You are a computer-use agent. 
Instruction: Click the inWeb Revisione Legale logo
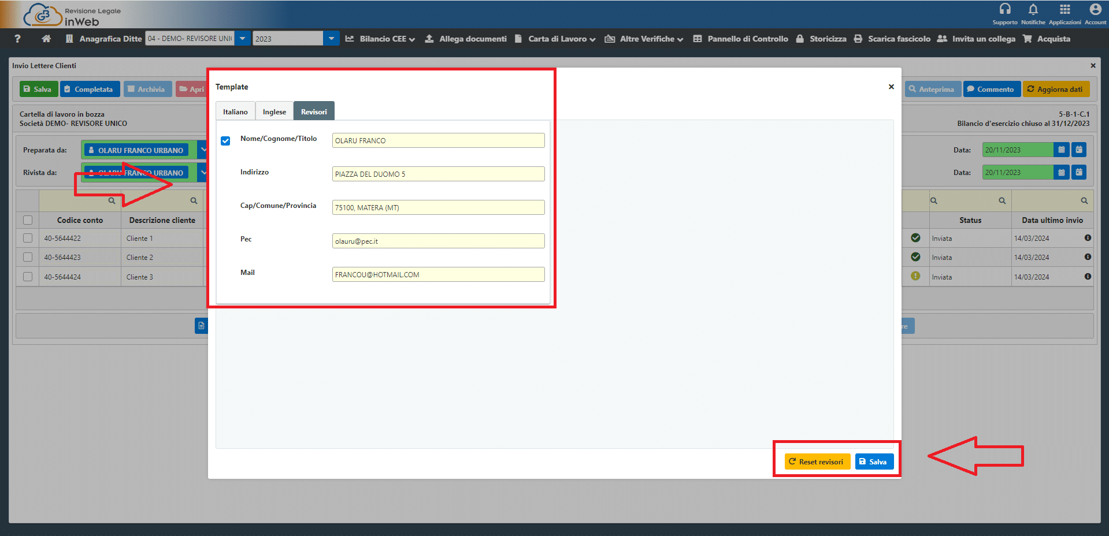72,15
